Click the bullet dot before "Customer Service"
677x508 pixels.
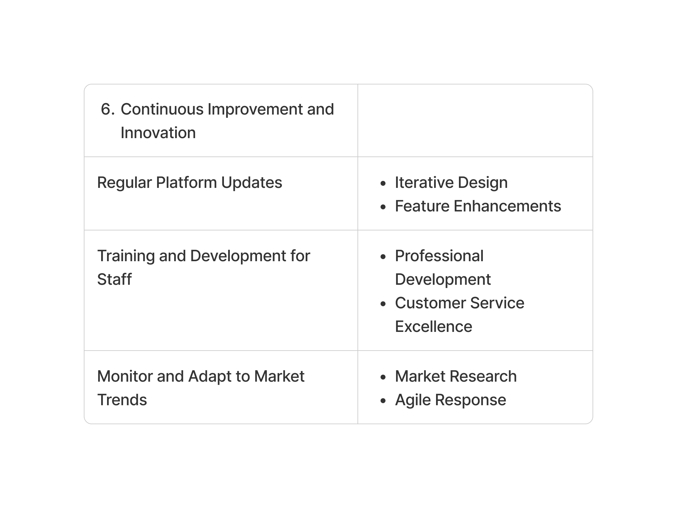point(383,304)
